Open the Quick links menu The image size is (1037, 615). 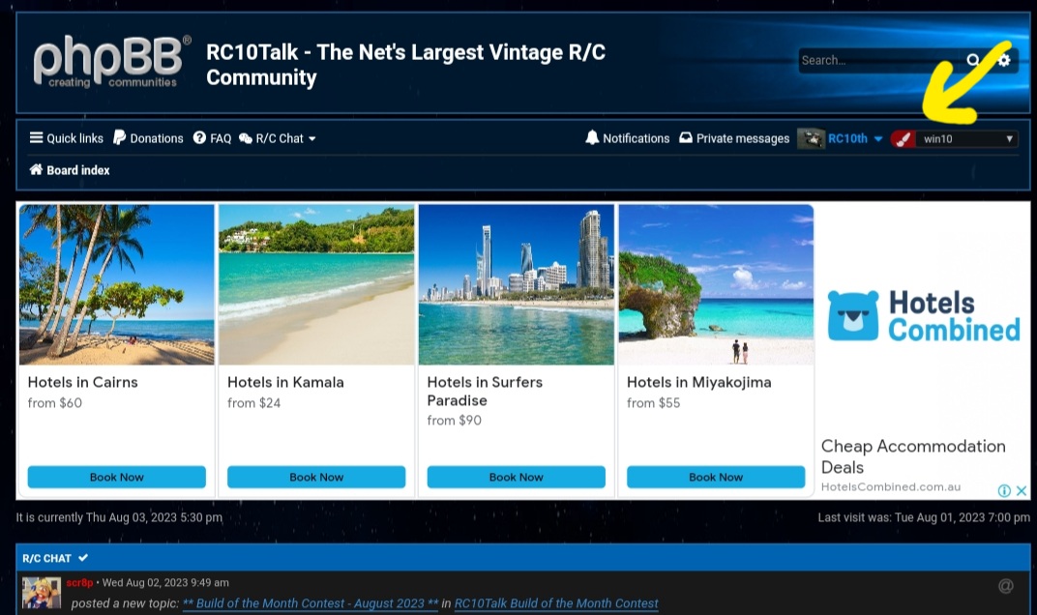click(66, 138)
